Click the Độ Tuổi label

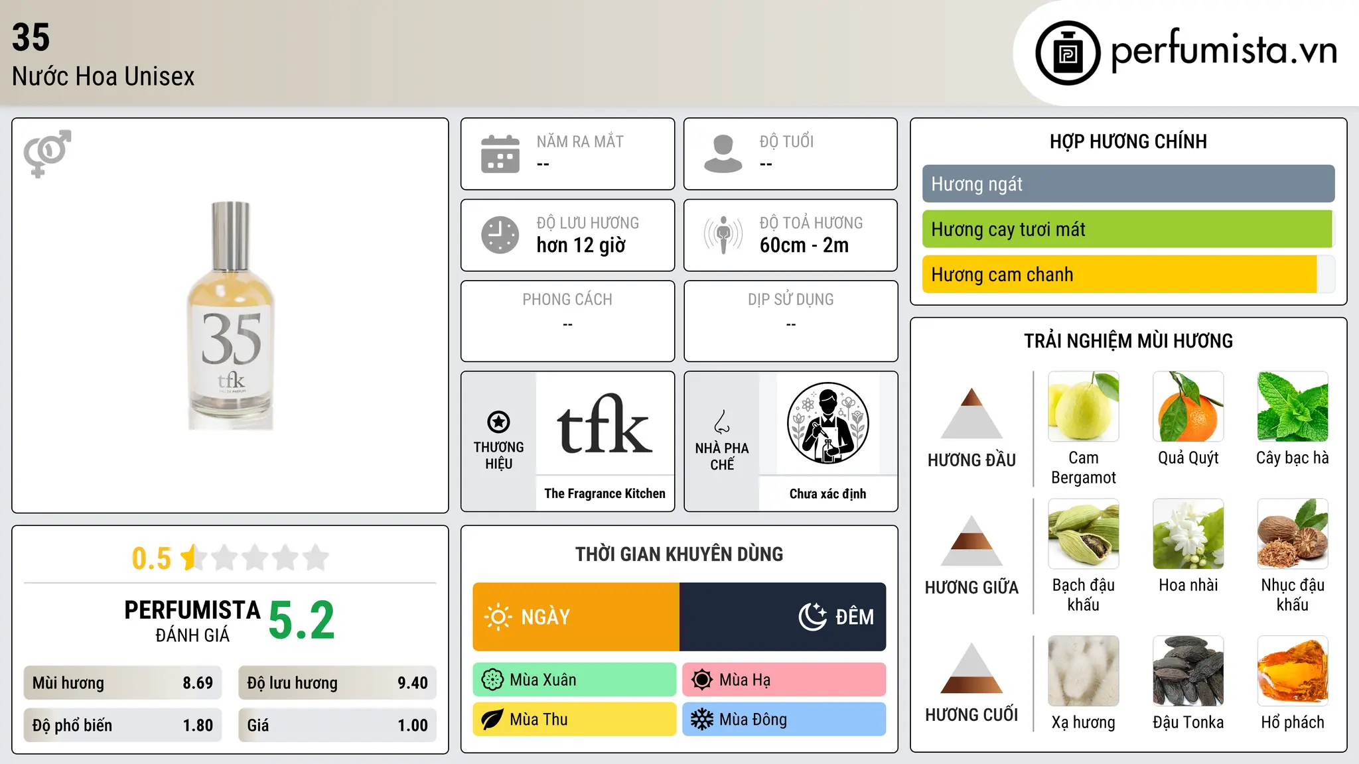786,141
